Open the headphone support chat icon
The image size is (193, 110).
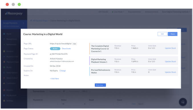pyautogui.click(x=183, y=102)
